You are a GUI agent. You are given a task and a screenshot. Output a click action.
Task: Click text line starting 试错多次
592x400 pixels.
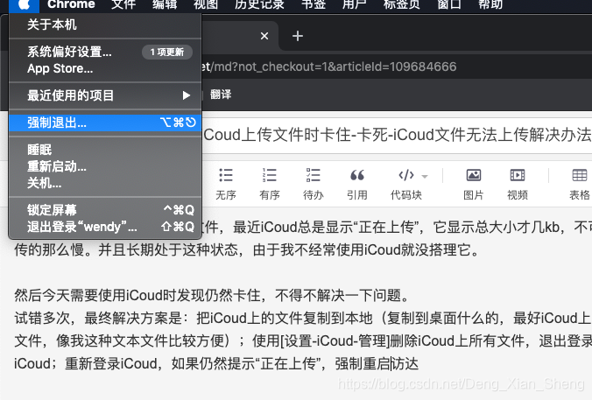click(303, 318)
